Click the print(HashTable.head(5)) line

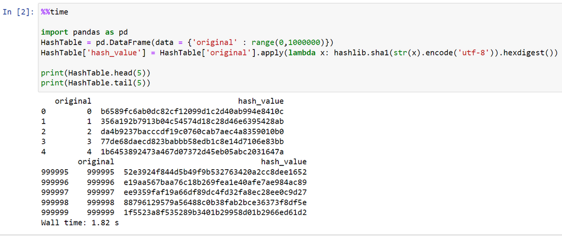coord(96,73)
